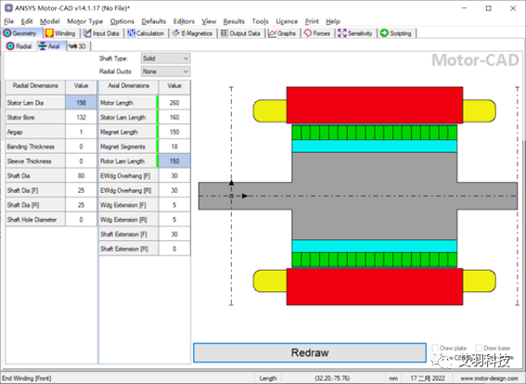Switch to the 3D view tab

click(x=78, y=46)
